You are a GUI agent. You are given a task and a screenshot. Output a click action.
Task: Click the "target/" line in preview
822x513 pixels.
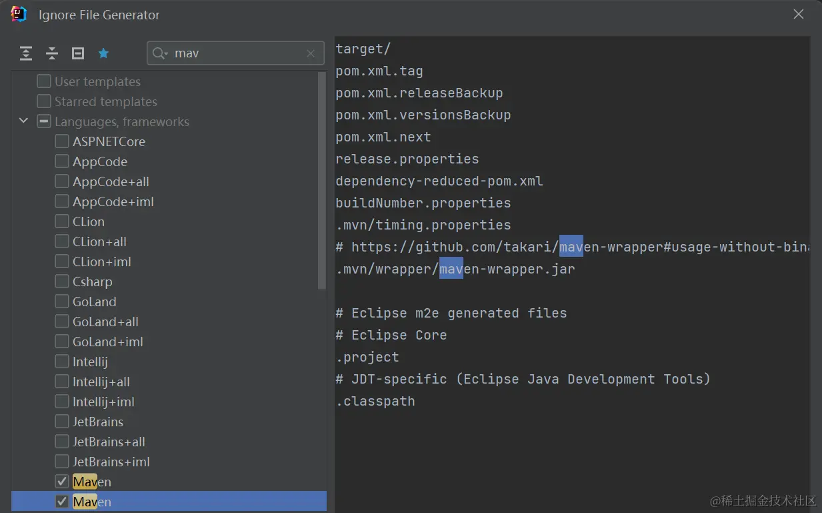pos(363,49)
